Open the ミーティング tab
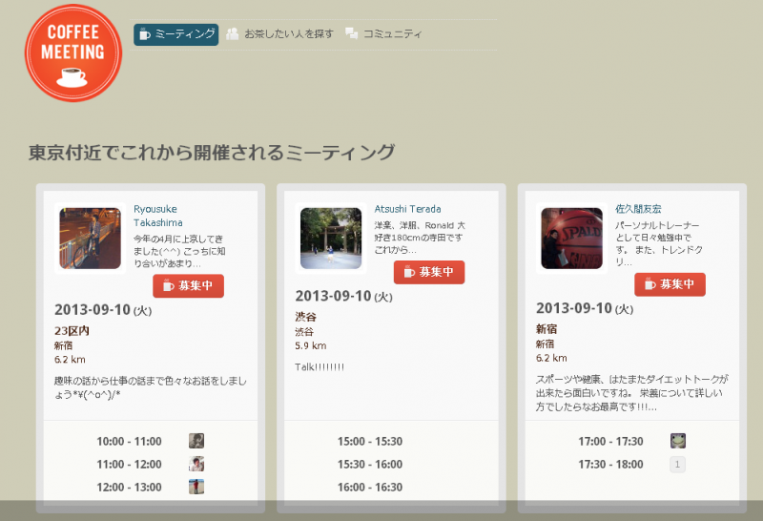 (x=176, y=34)
